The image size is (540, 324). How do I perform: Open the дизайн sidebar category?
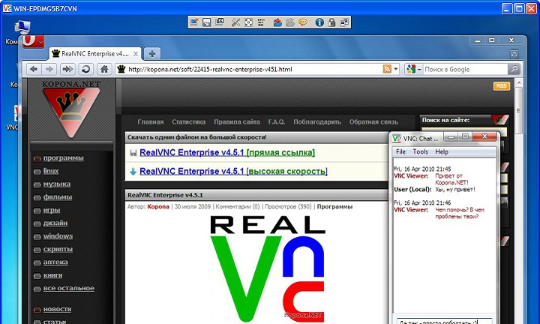click(55, 223)
